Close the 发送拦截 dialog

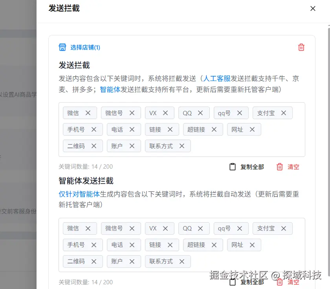click(313, 8)
